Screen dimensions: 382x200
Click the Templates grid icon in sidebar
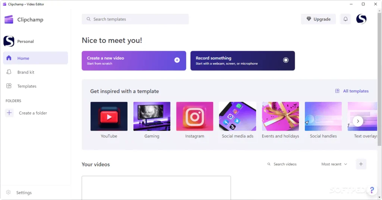[x=9, y=86]
